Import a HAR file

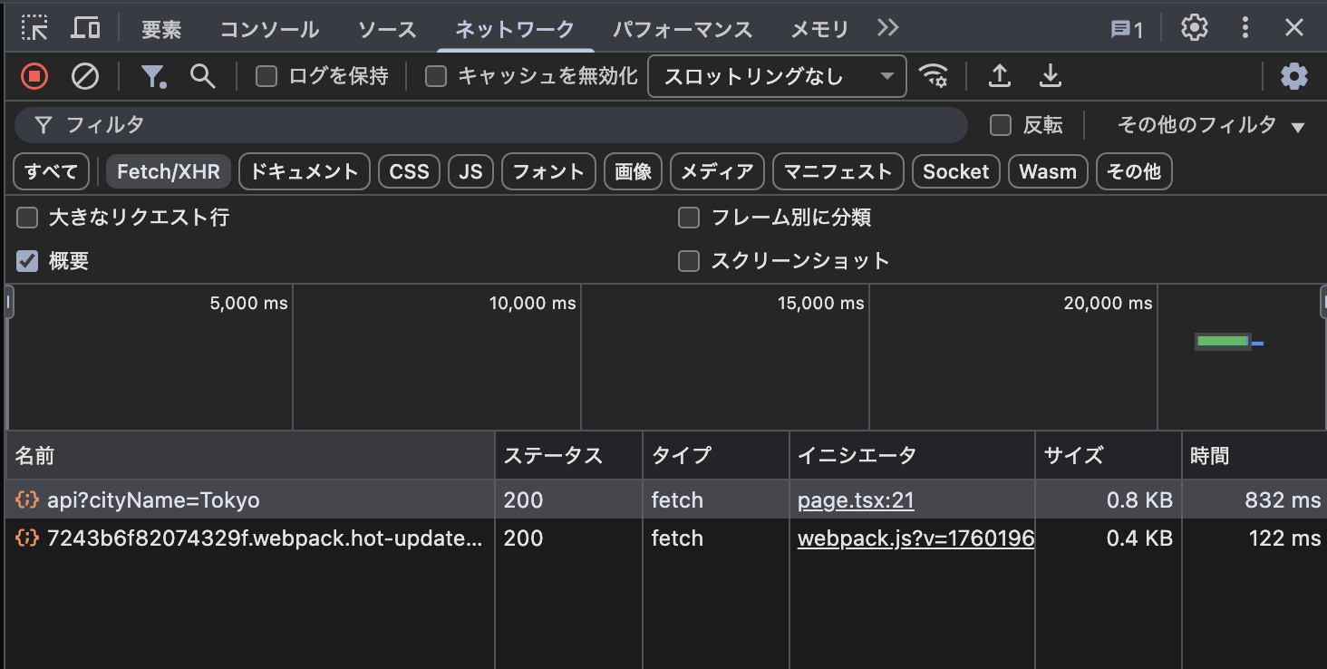click(1000, 76)
